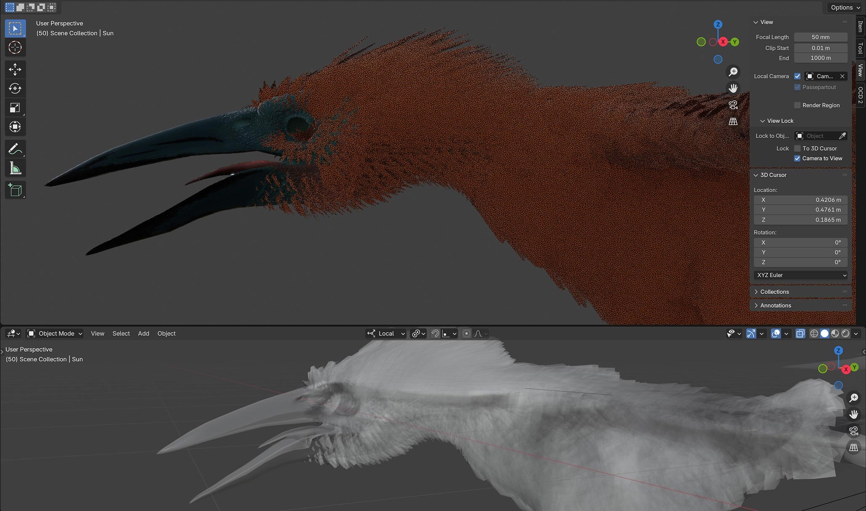Viewport: 866px width, 511px height.
Task: Expand the Collections panel
Action: 774,292
